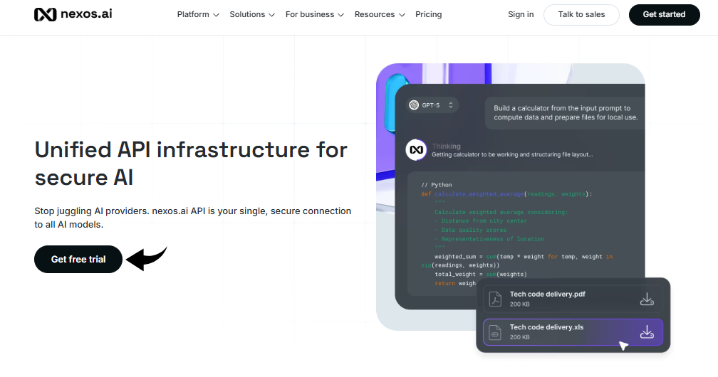Click the '// Python' comment line

[x=437, y=185]
